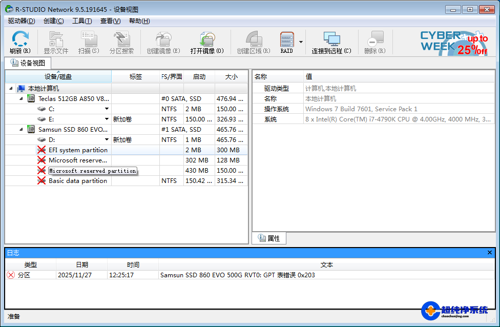Select the EFI system partition row

point(78,150)
